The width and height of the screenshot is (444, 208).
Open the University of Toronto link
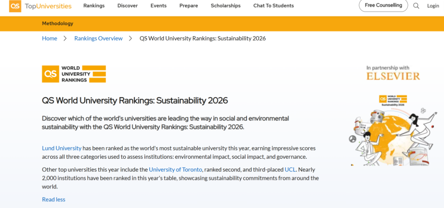click(175, 169)
